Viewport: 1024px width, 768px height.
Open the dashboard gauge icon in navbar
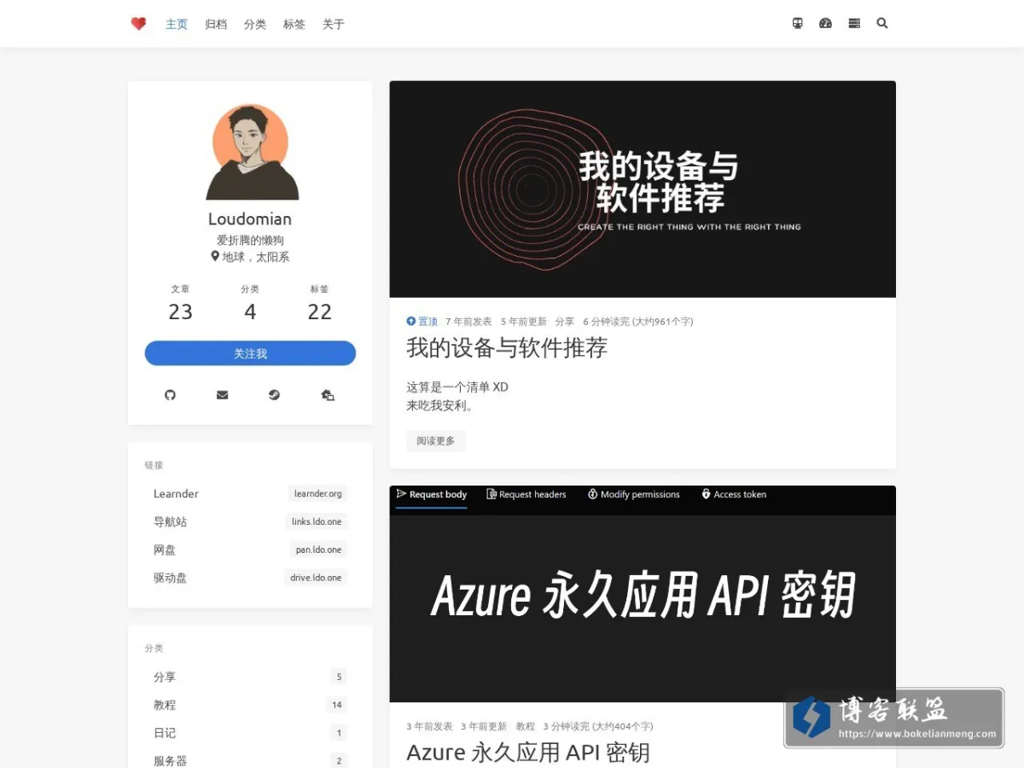point(825,24)
